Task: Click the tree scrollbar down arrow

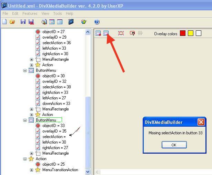Action: point(88,172)
